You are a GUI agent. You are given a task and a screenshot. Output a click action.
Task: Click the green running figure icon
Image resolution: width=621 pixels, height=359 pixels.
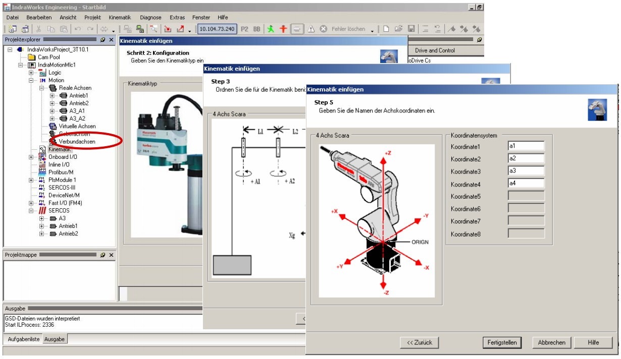click(x=271, y=29)
